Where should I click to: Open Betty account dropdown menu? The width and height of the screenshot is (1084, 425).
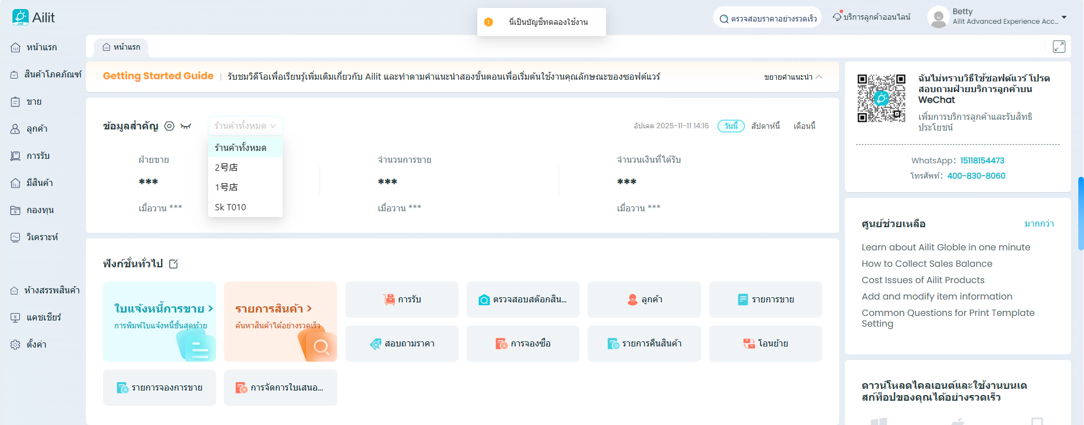(1063, 17)
